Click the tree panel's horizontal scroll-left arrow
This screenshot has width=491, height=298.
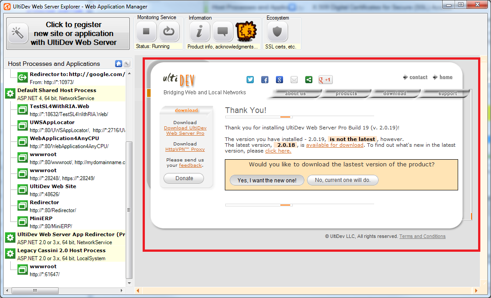click(7, 290)
